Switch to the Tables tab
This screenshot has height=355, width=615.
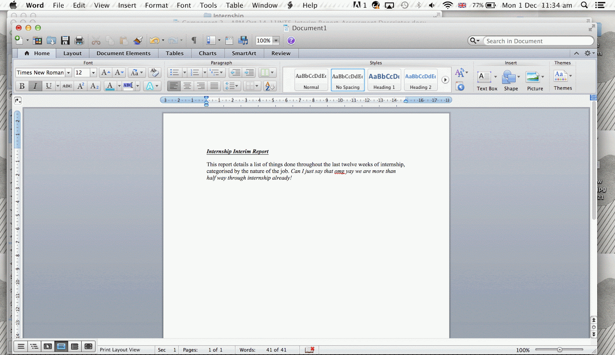pos(175,54)
